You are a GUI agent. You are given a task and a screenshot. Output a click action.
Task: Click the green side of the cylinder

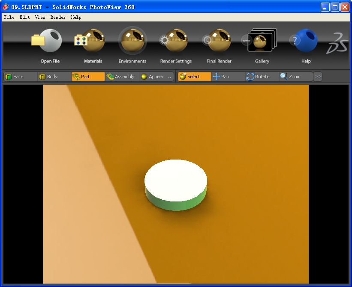tap(176, 206)
